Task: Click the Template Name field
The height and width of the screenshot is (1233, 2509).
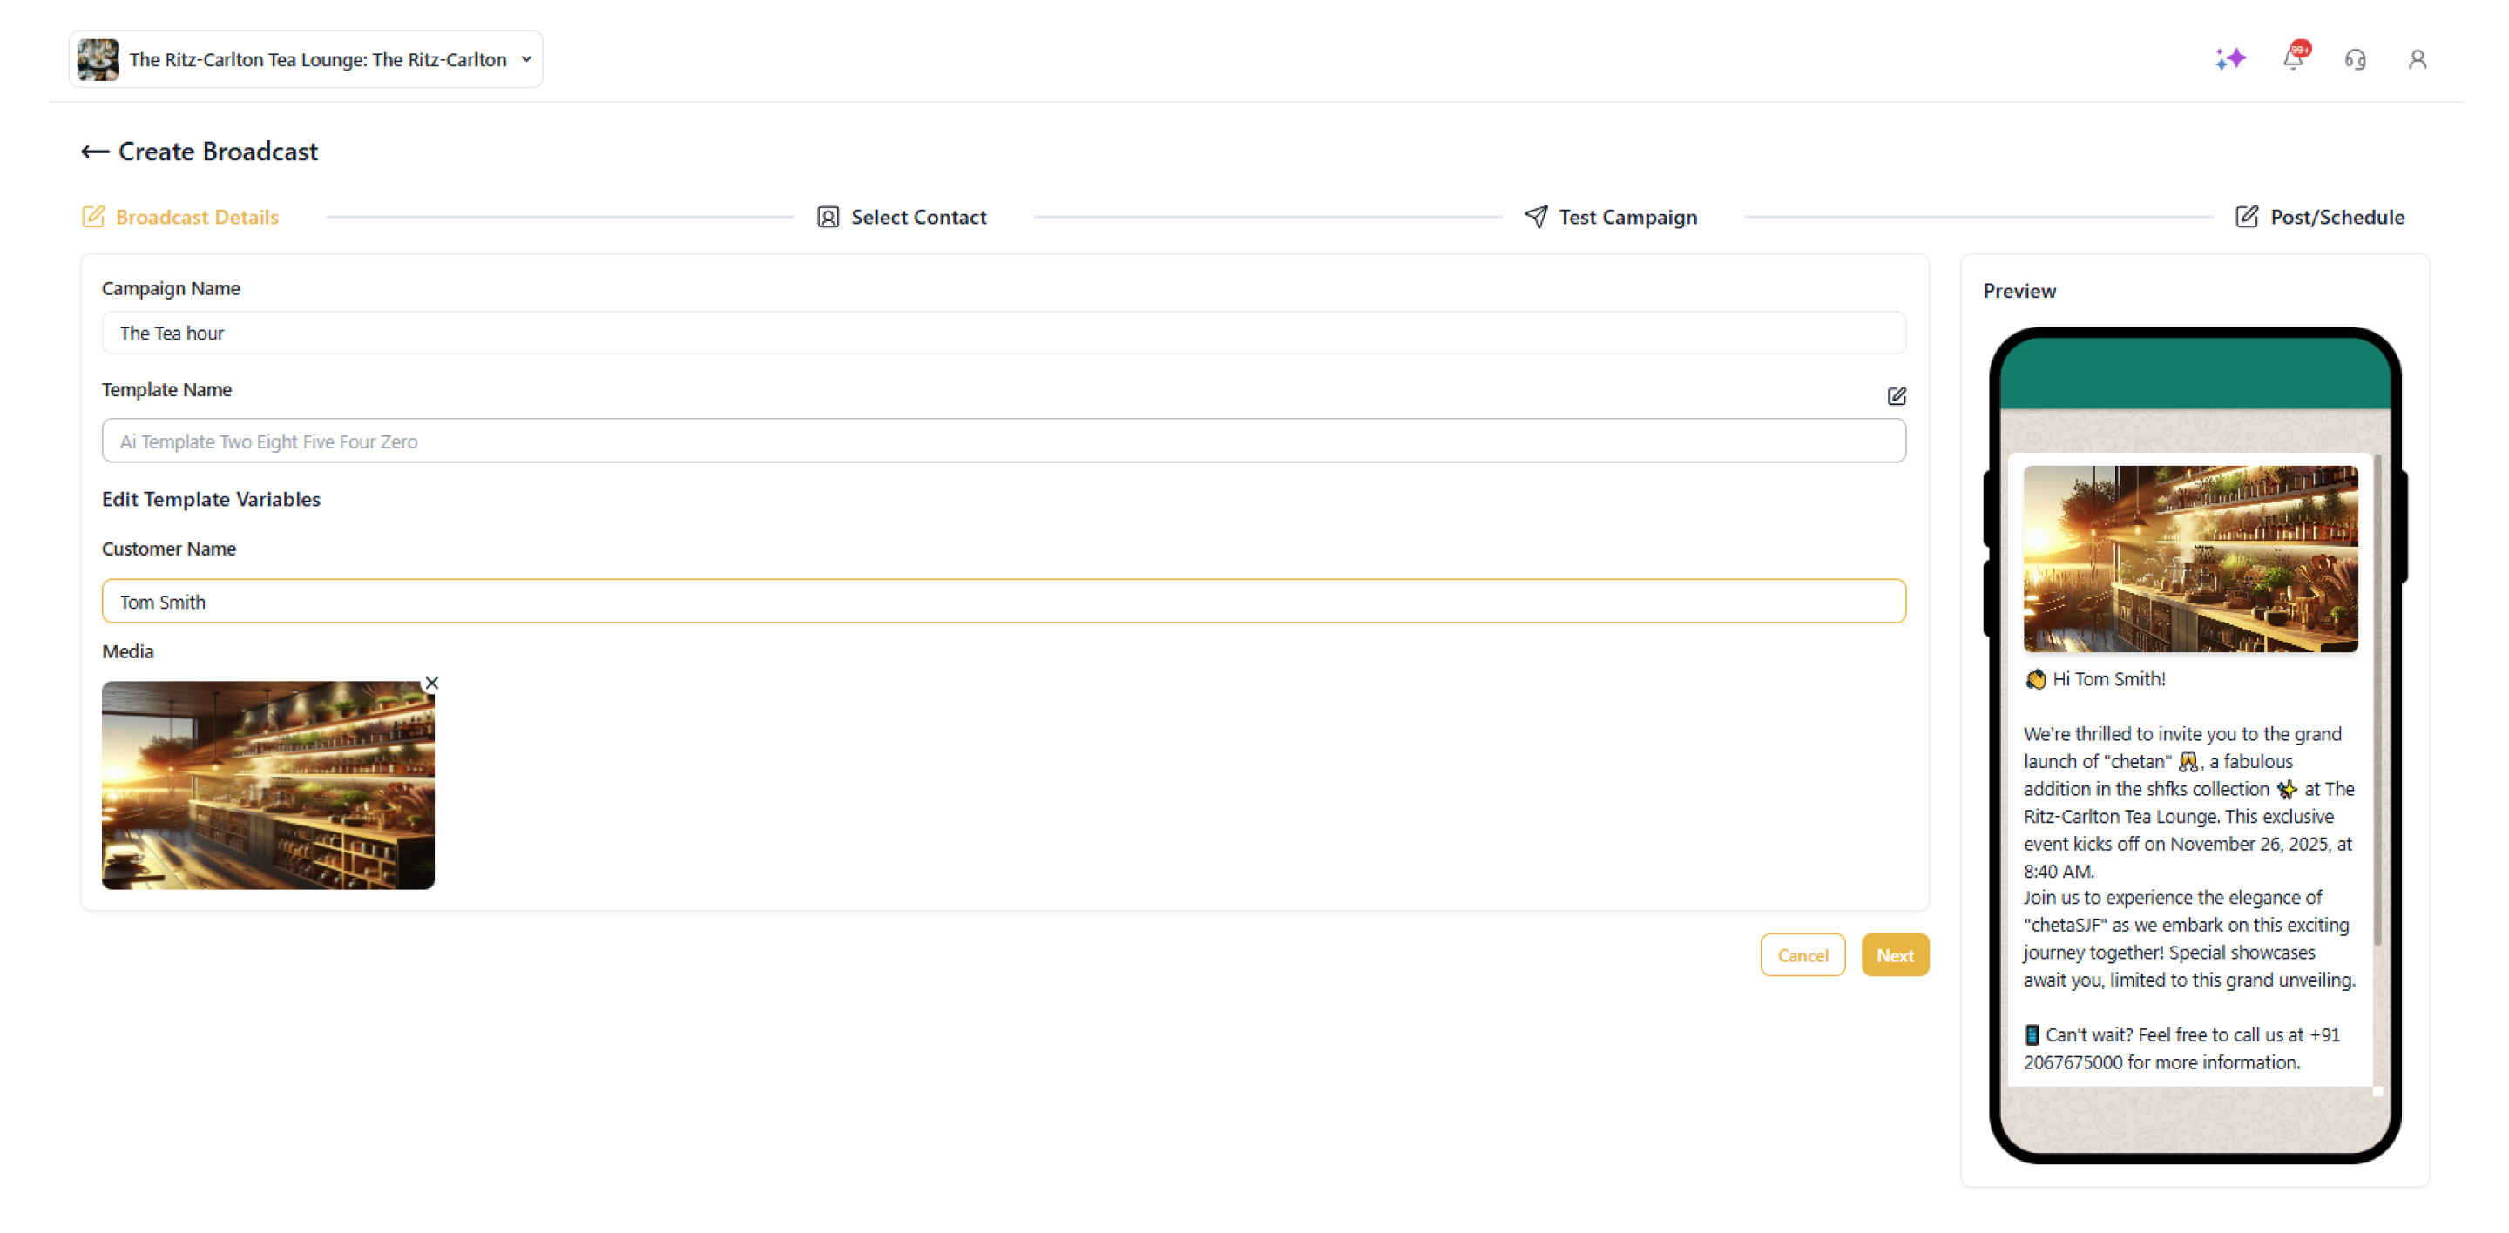Action: (x=1004, y=441)
